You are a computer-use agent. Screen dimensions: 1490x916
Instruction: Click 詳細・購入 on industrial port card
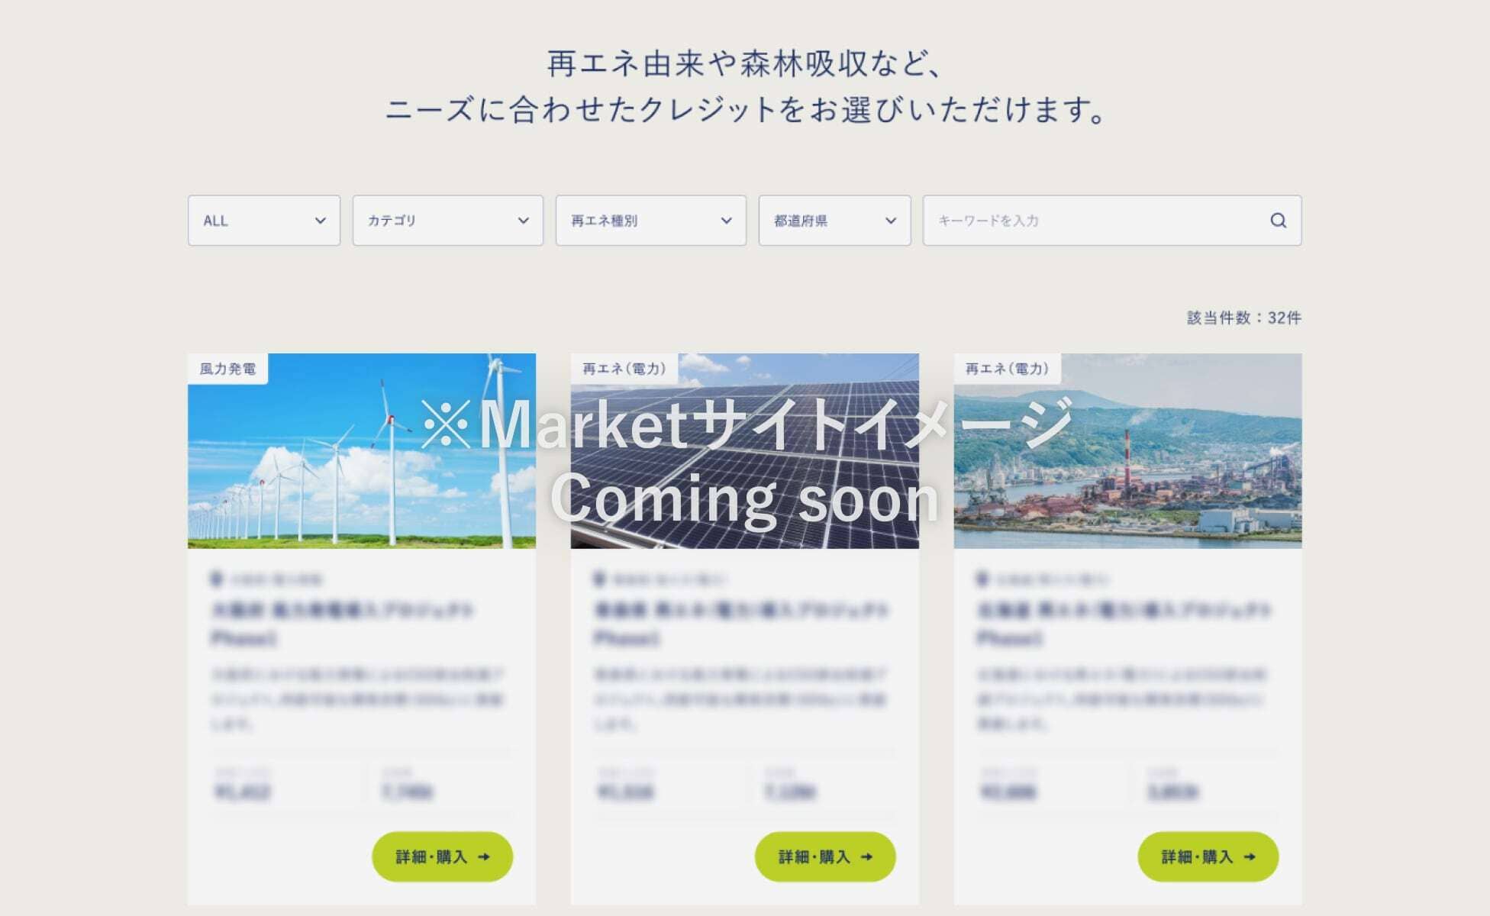pyautogui.click(x=1208, y=856)
